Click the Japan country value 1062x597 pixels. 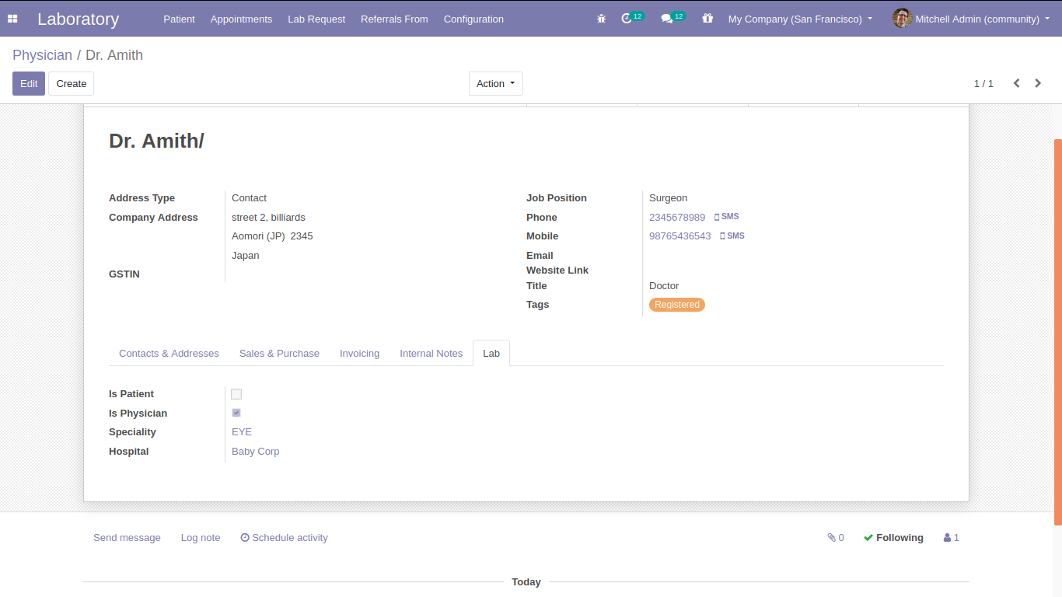coord(246,256)
